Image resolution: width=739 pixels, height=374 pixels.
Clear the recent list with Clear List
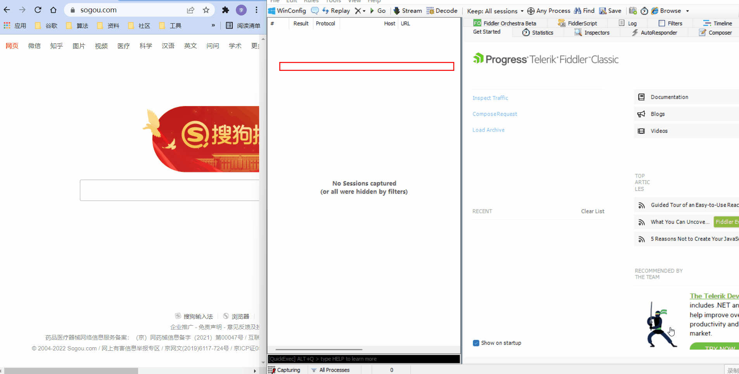(x=592, y=211)
